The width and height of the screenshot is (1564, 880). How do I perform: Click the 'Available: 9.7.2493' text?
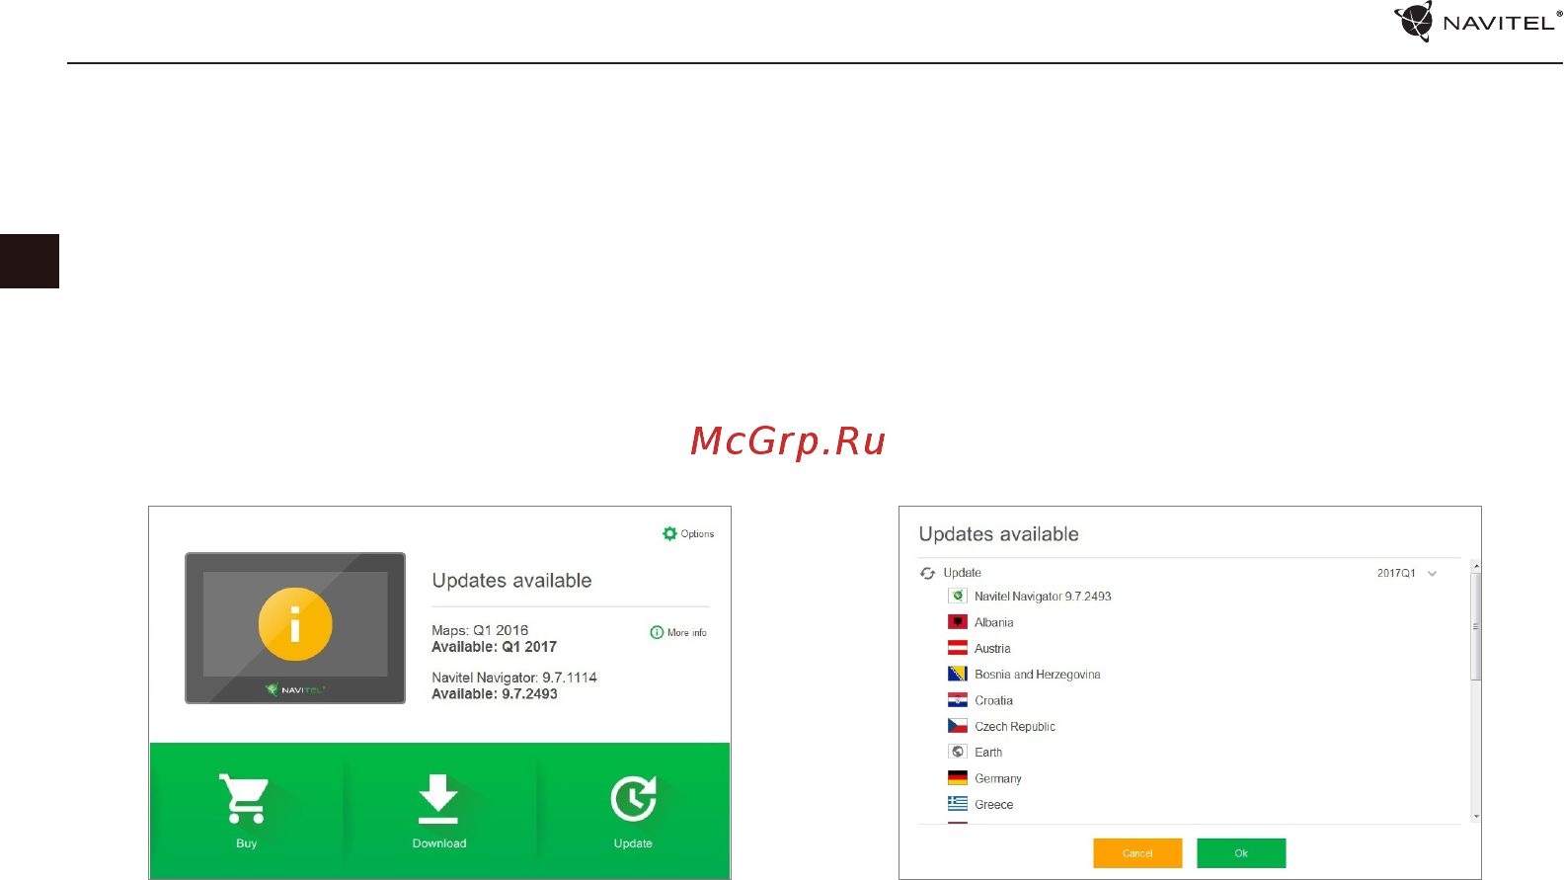pyautogui.click(x=495, y=694)
